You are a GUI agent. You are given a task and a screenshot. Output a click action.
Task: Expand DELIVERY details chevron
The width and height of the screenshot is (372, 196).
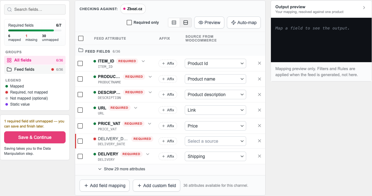coord(148,154)
